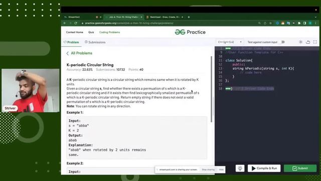Hide the screen sharing banner
The width and height of the screenshot is (321, 181).
coord(221,170)
